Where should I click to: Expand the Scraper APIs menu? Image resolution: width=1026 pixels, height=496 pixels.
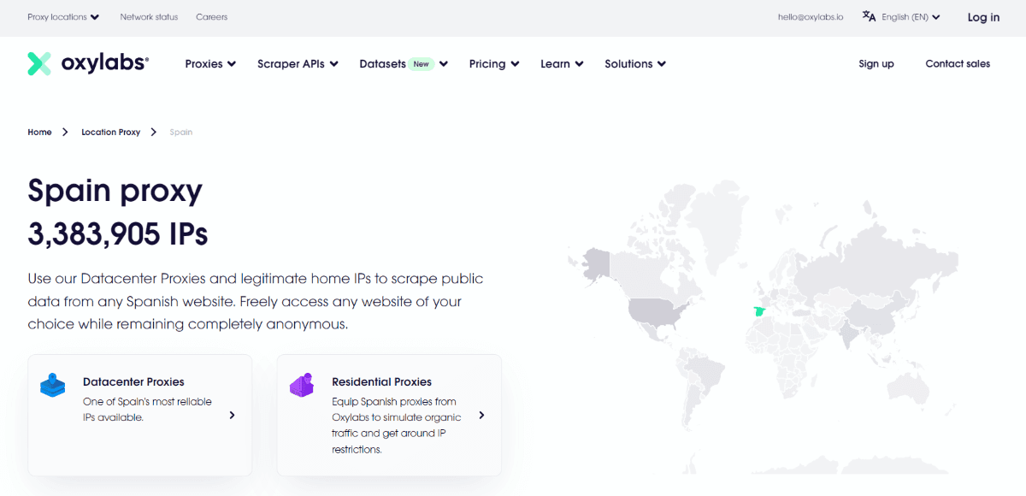[x=298, y=64]
